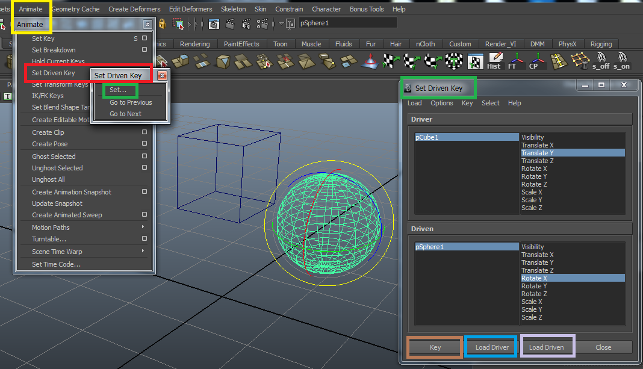Click the s_off shelf icon

coord(601,61)
